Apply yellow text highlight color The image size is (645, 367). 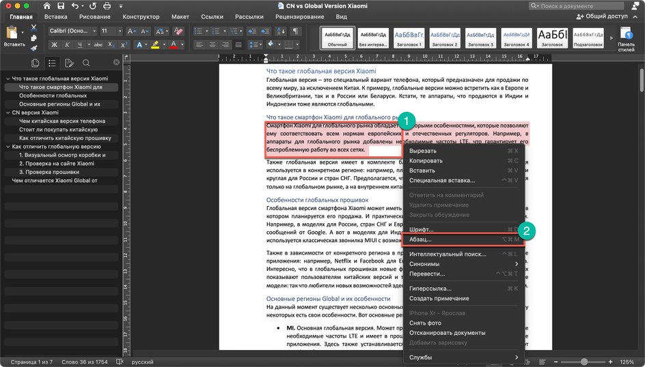[x=155, y=45]
